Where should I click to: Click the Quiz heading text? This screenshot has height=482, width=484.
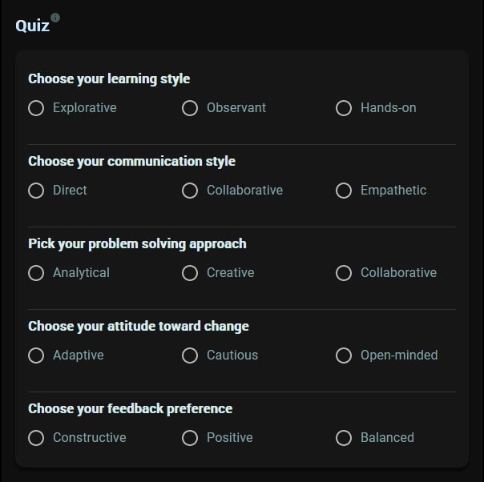pyautogui.click(x=32, y=26)
